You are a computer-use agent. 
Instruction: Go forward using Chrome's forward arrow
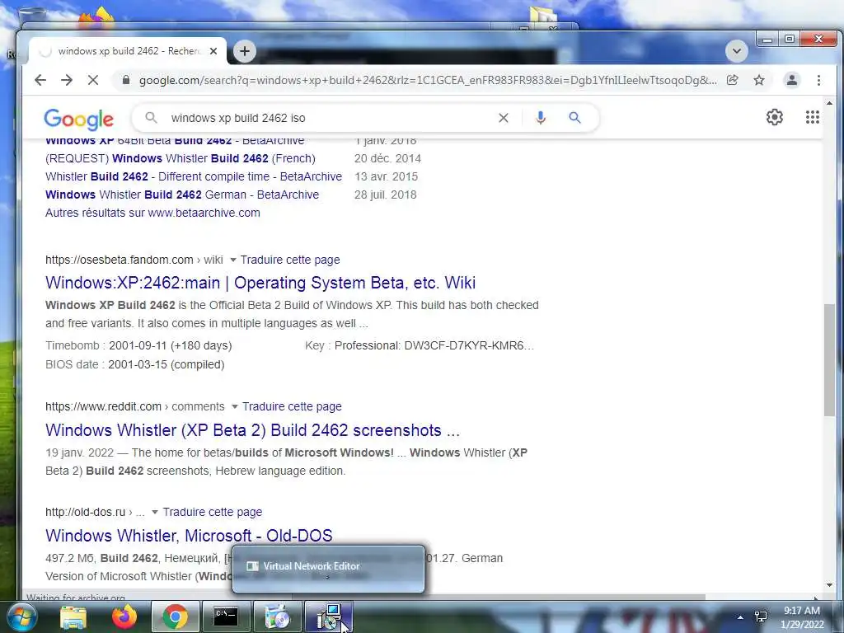click(x=67, y=80)
